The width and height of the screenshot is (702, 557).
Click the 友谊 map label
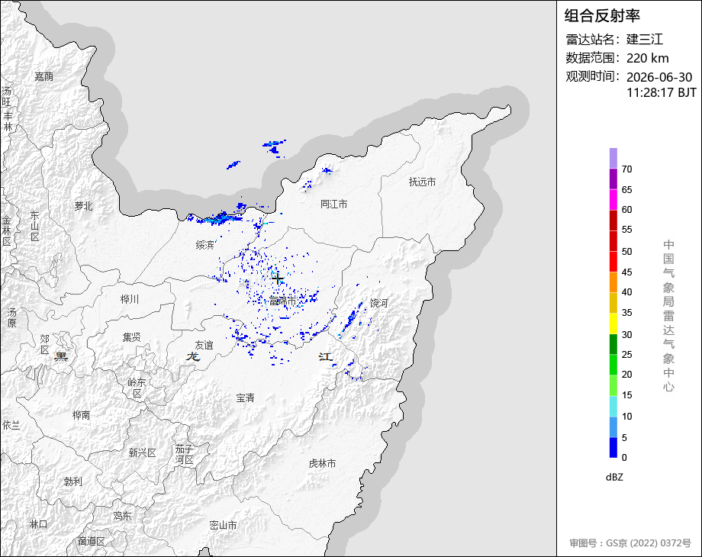pyautogui.click(x=204, y=345)
